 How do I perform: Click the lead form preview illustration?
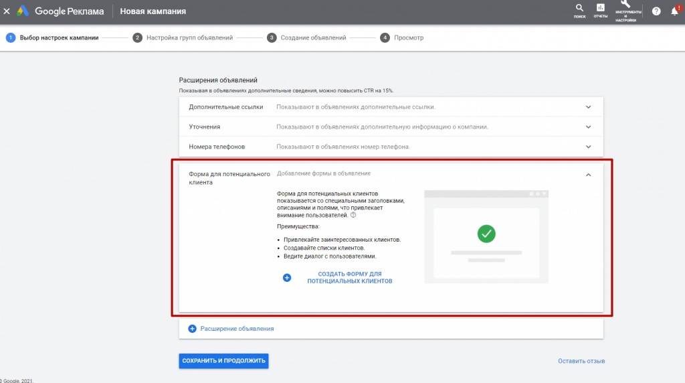(x=486, y=237)
